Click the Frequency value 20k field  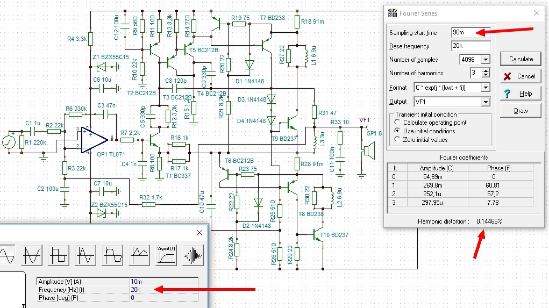[164, 289]
